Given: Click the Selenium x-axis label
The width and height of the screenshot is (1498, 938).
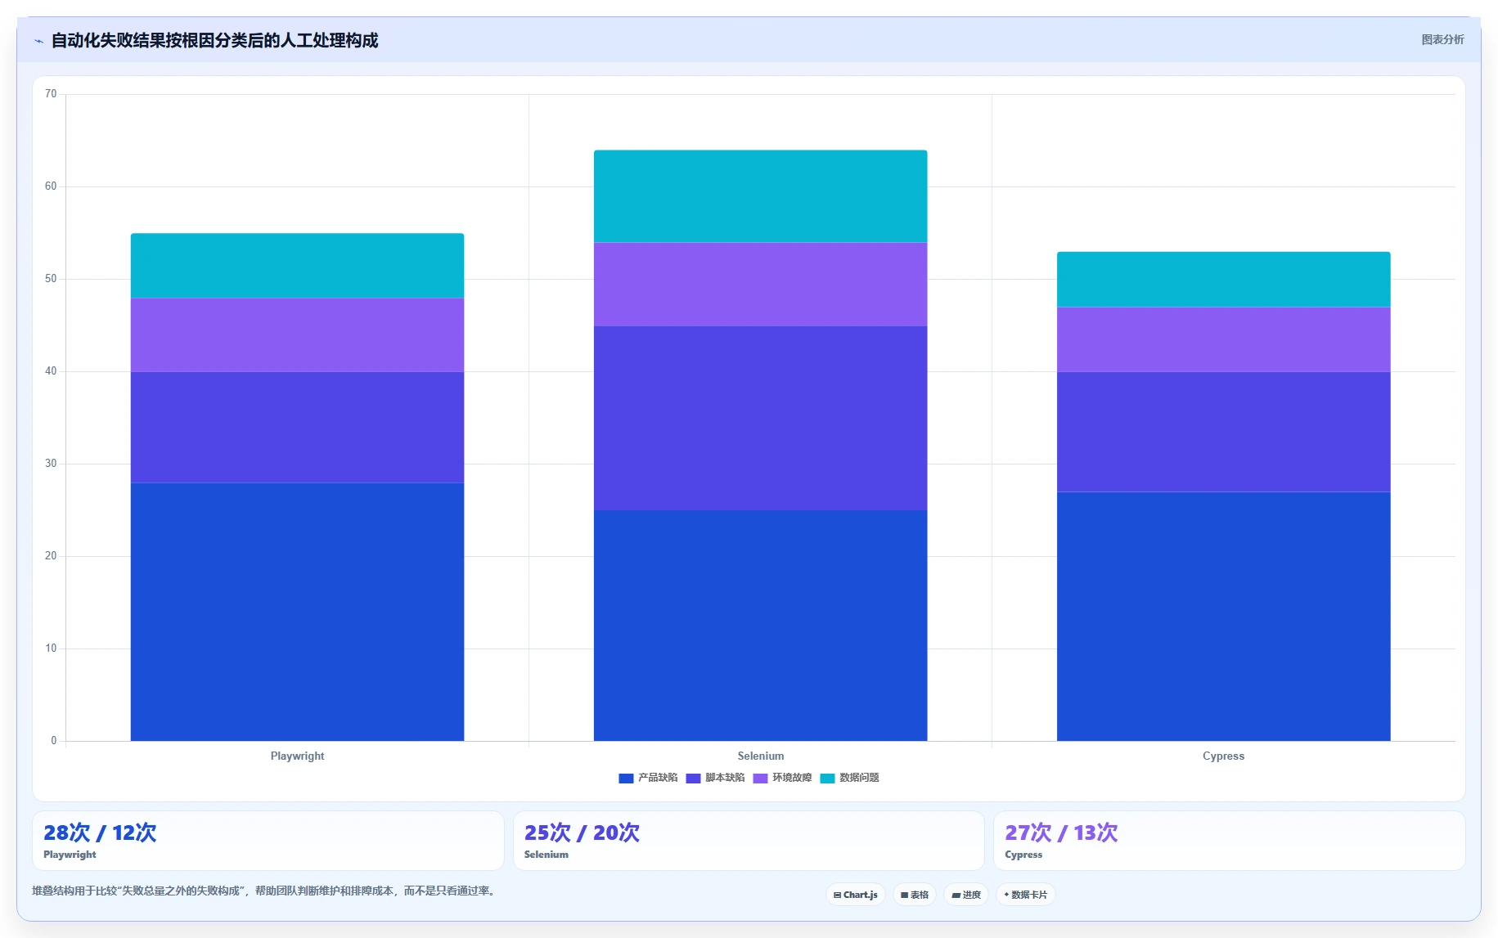Looking at the screenshot, I should [760, 756].
